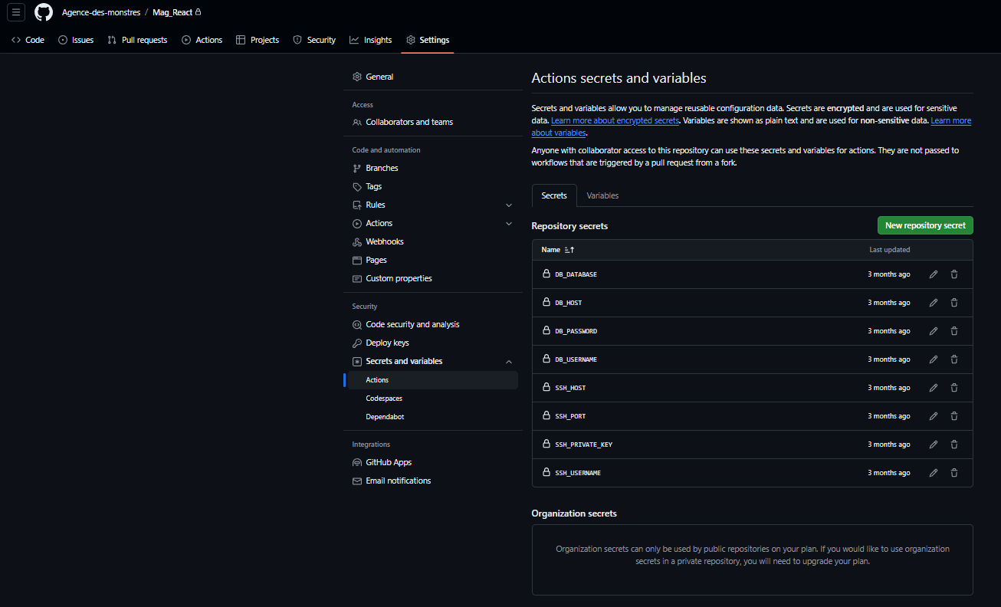This screenshot has height=607, width=1001.
Task: Open the Insights repository tab
Action: coord(370,40)
